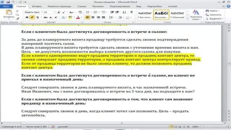Clear formatting with the eraser icon
The width and height of the screenshot is (231, 130).
(80, 12)
